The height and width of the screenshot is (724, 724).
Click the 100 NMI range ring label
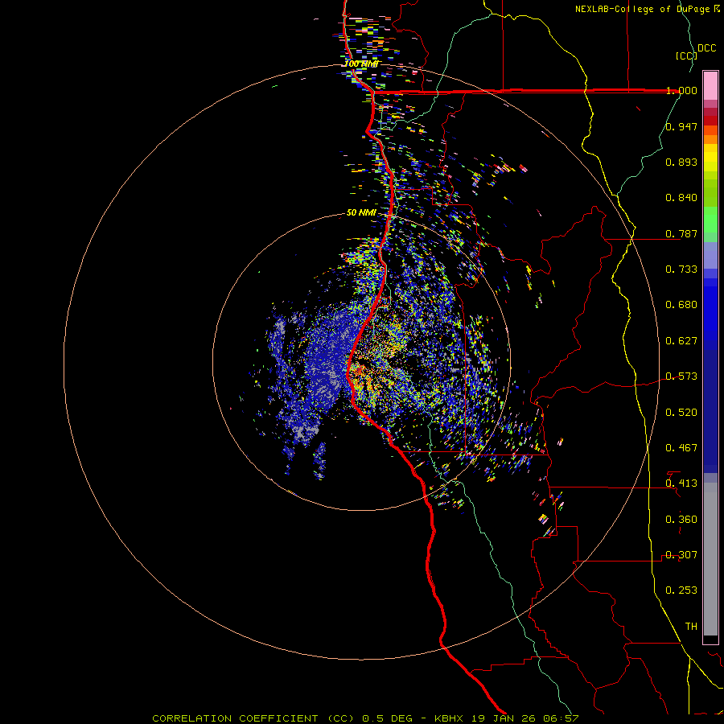(x=361, y=64)
